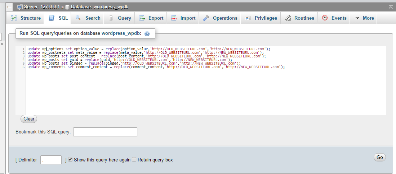Uncheck 'Show this query here again'

(x=70, y=159)
